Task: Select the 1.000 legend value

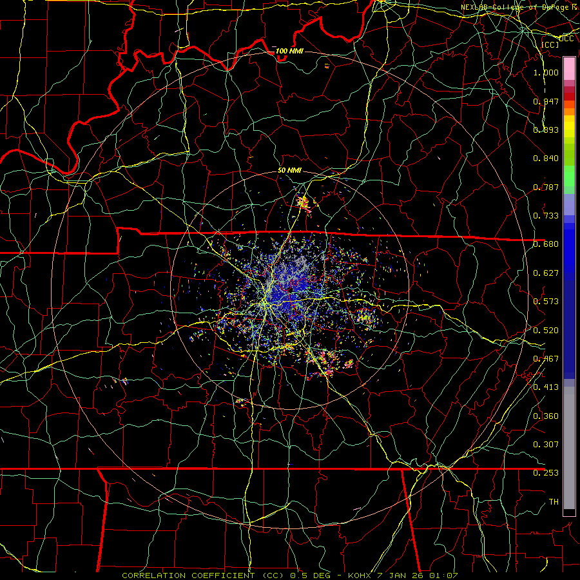Action: point(546,72)
